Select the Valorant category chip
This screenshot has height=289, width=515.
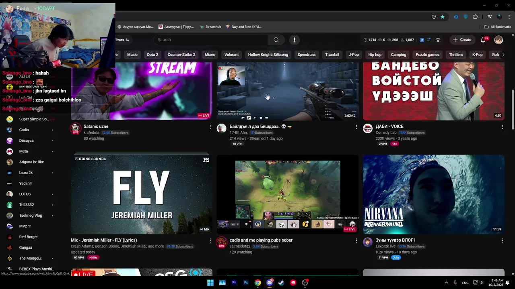pos(231,55)
